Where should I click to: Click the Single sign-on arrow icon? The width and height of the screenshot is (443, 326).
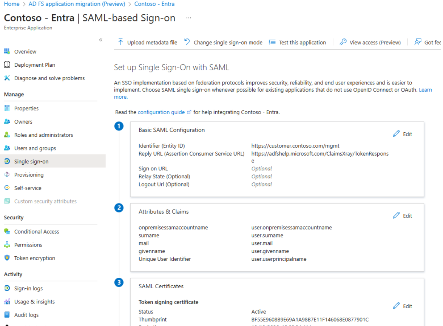coord(7,161)
